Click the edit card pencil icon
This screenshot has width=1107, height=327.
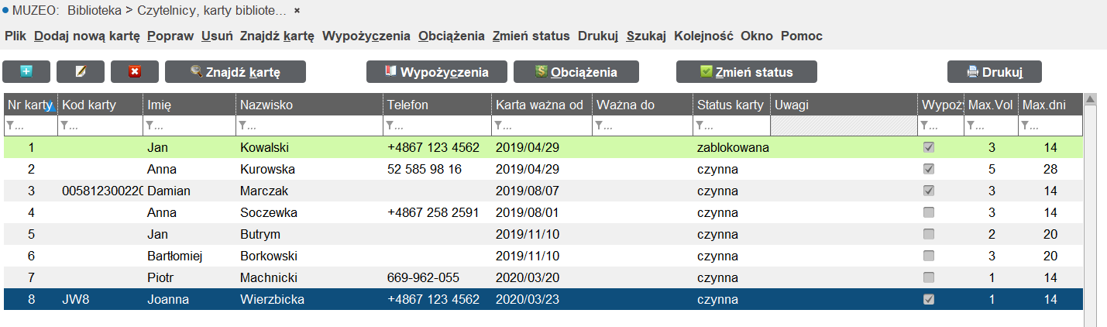pos(81,71)
